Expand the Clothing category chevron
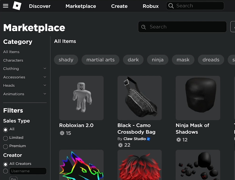This screenshot has height=180, width=235. (45, 69)
